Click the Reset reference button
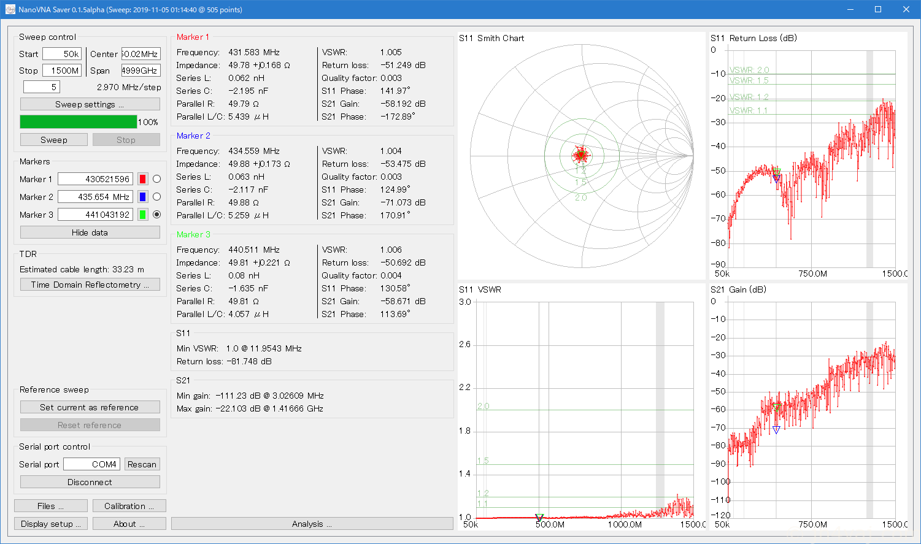The image size is (921, 544). tap(90, 425)
